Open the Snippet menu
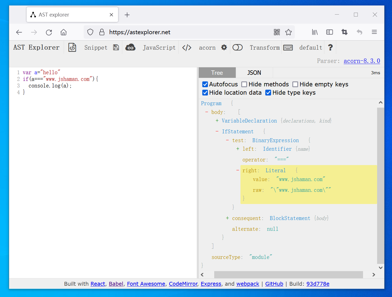The width and height of the screenshot is (392, 297). coord(96,47)
